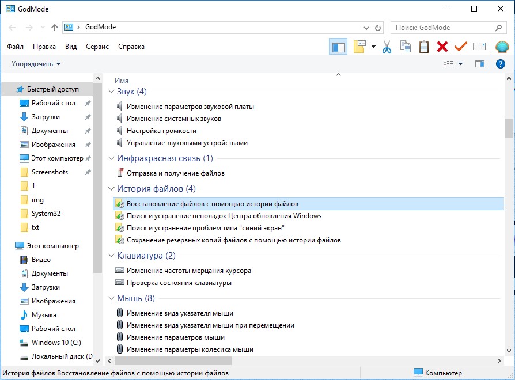This screenshot has width=515, height=380.
Task: Click the Copy toolbar icon
Action: tap(406, 47)
